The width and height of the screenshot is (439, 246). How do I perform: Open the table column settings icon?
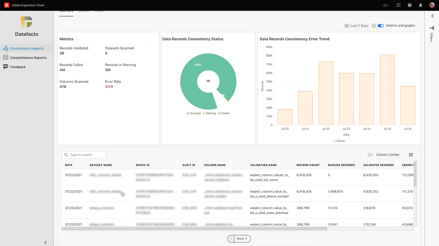click(x=411, y=155)
